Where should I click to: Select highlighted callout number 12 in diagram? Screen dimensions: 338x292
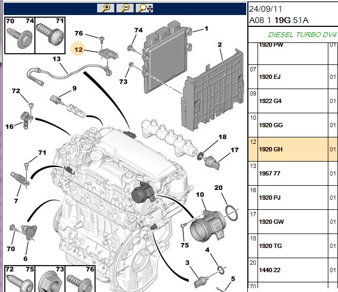click(x=78, y=49)
